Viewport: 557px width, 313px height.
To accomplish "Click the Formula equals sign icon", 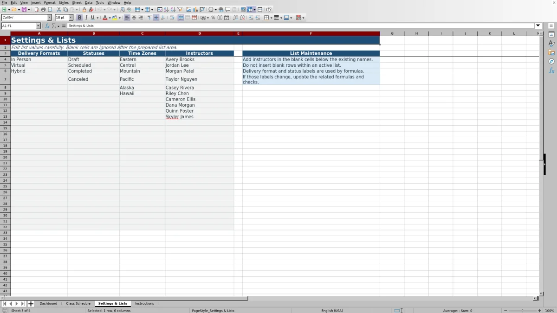I will 64,26.
